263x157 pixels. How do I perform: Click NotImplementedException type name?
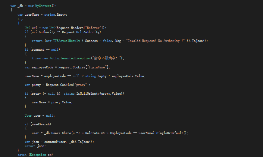click(x=70, y=58)
